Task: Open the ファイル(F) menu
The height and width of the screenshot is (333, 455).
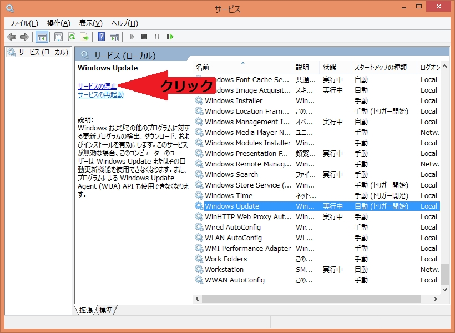Action: pyautogui.click(x=24, y=23)
